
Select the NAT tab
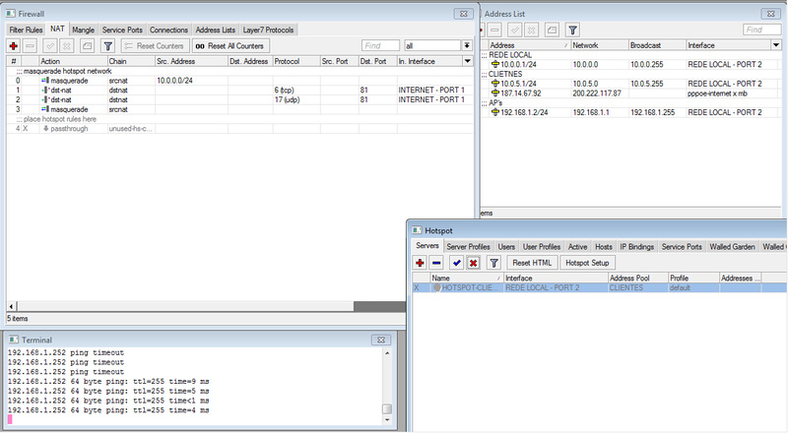tap(57, 29)
